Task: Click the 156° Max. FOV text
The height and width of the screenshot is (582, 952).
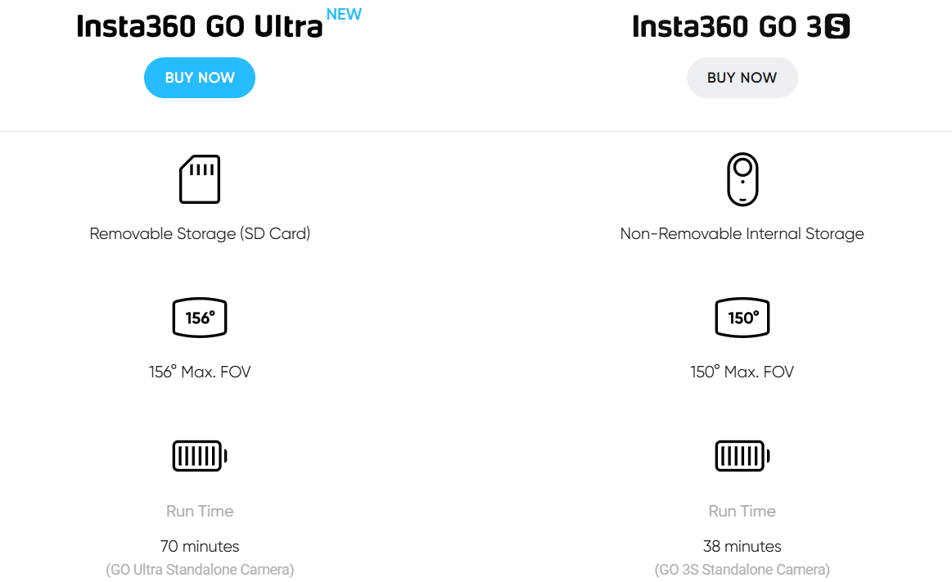Action: pyautogui.click(x=199, y=371)
